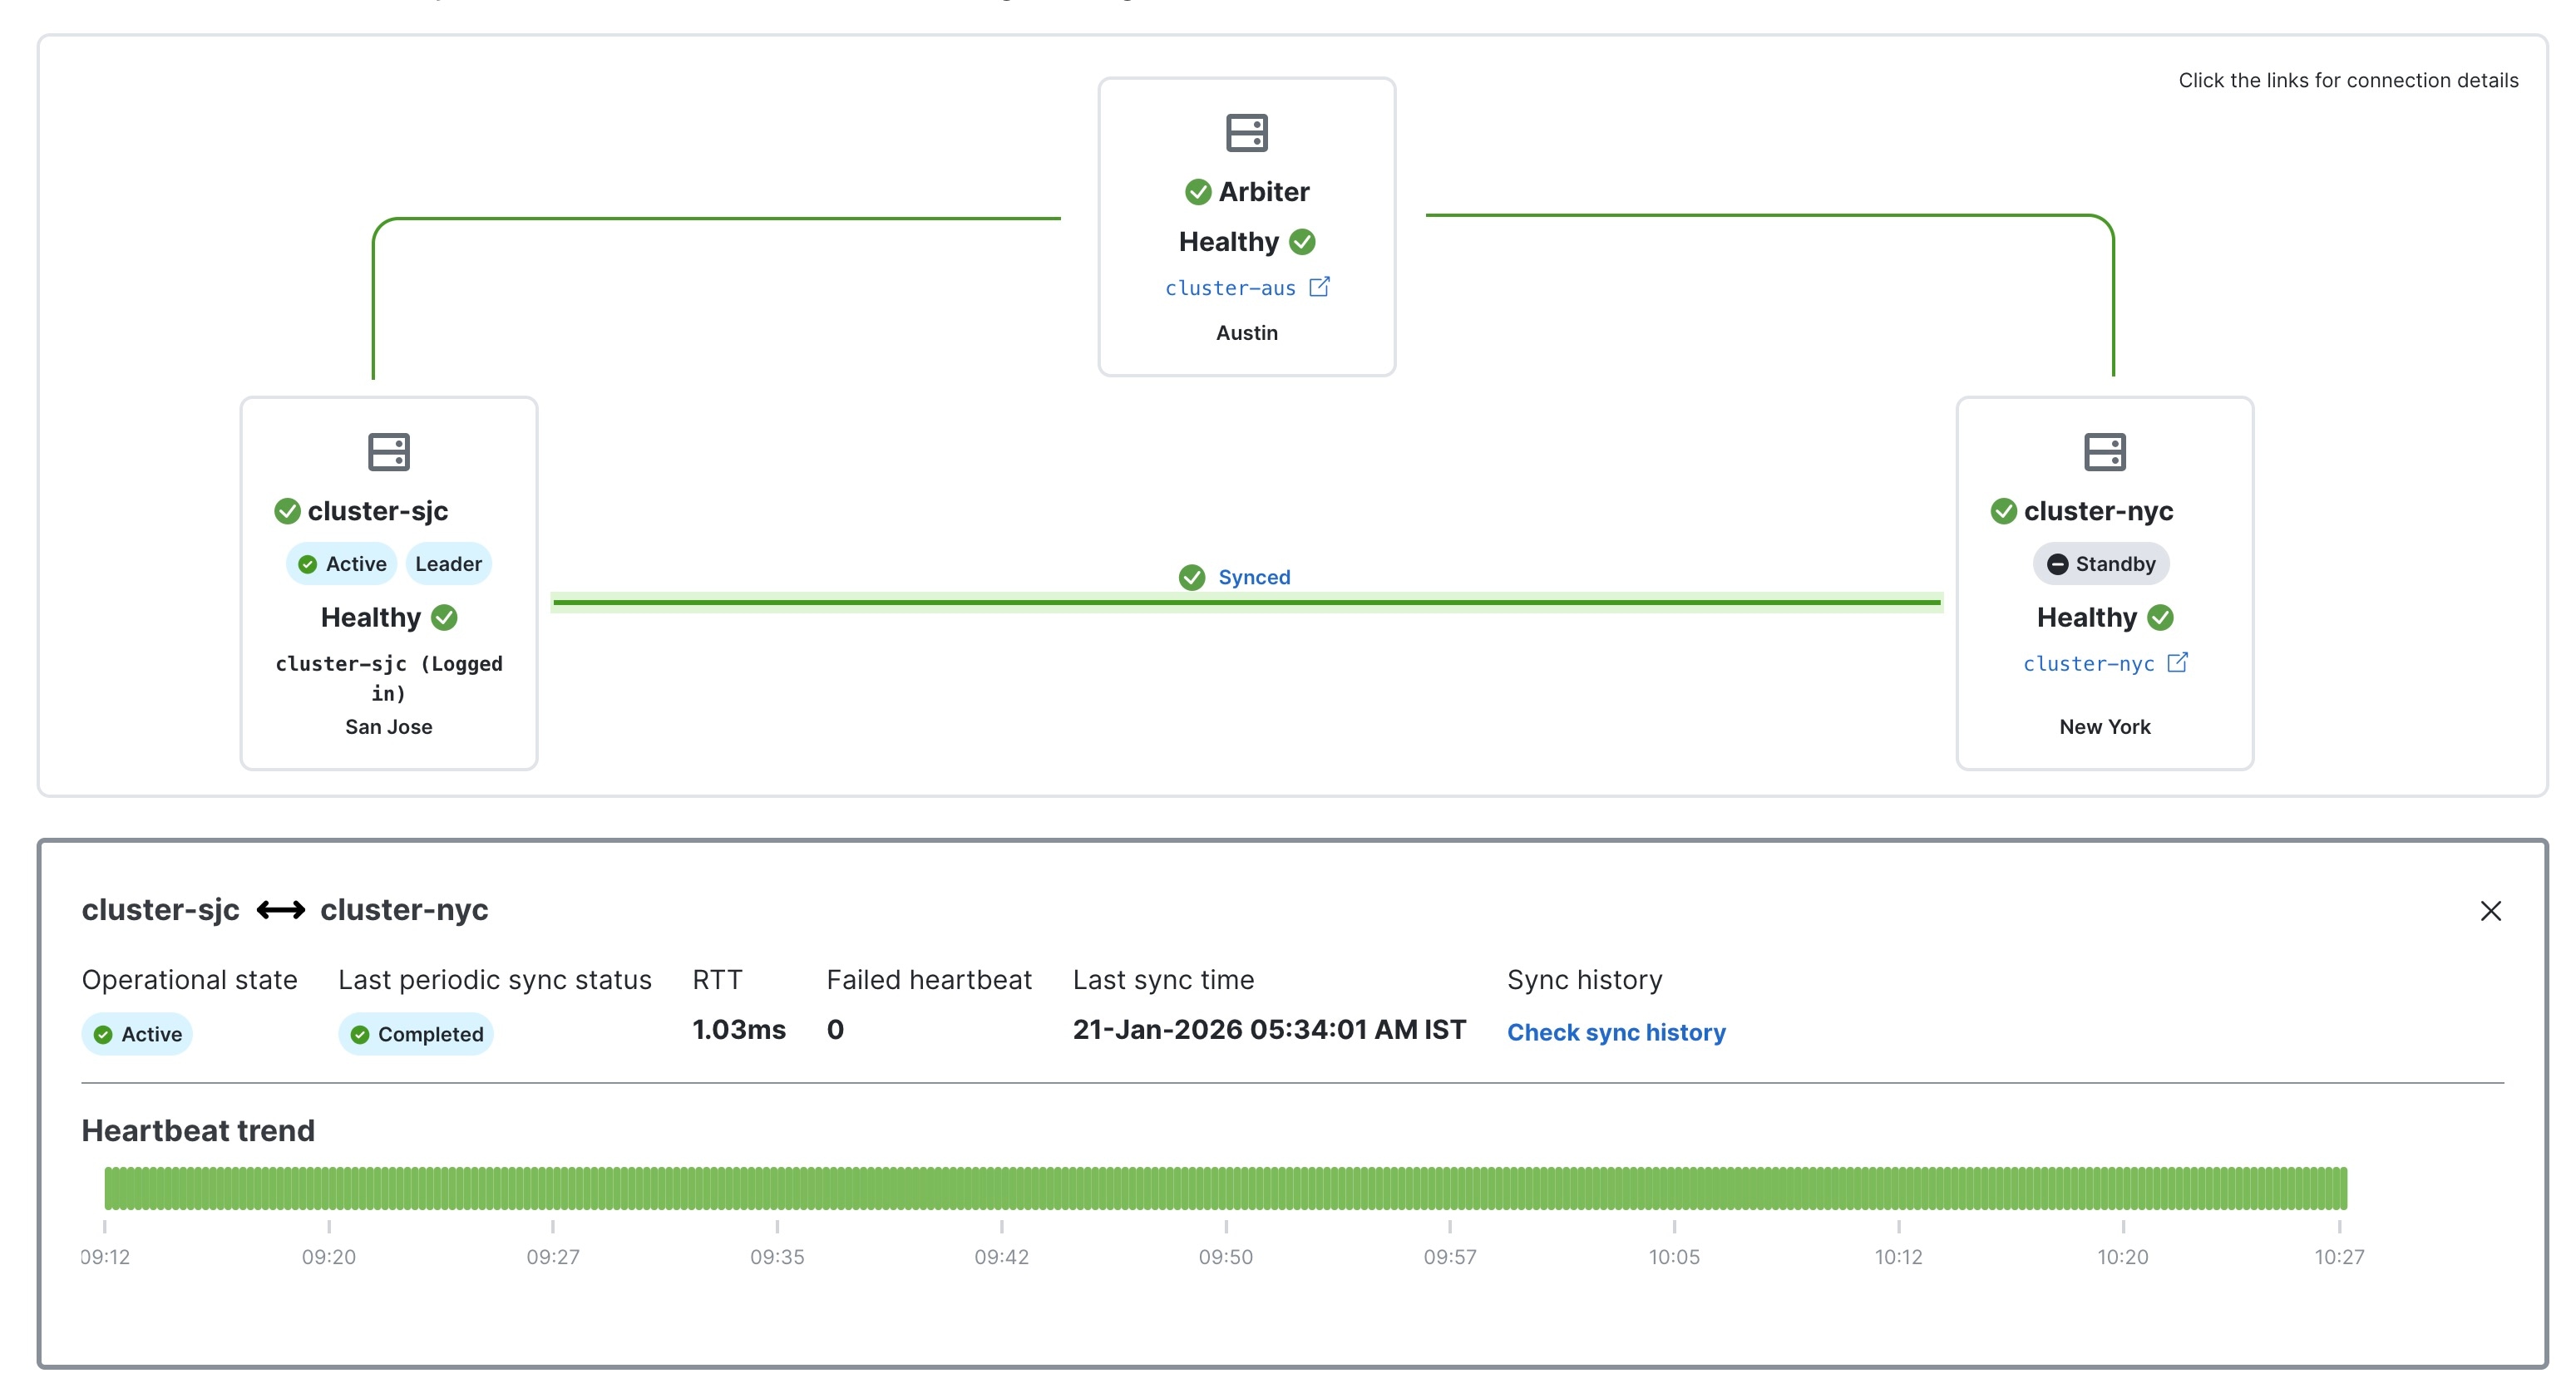The image size is (2576, 1388).
Task: Click the cluster-sjc server icon
Action: coord(388,451)
